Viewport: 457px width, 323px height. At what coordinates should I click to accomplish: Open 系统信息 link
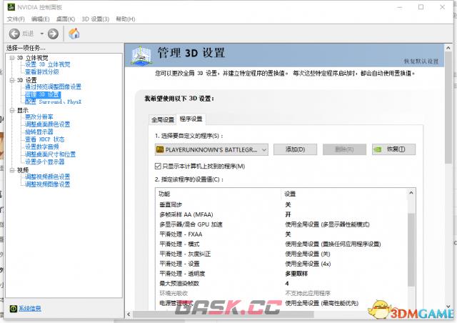tap(30, 309)
